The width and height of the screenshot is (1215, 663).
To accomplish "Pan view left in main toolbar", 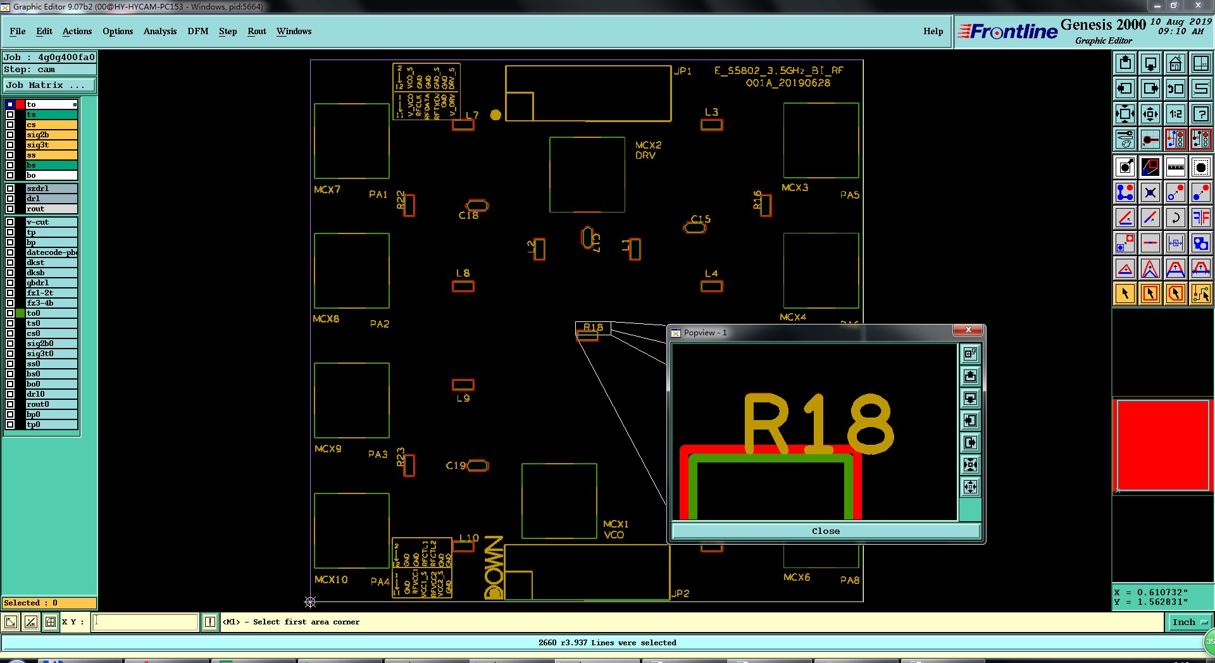I will (1125, 89).
